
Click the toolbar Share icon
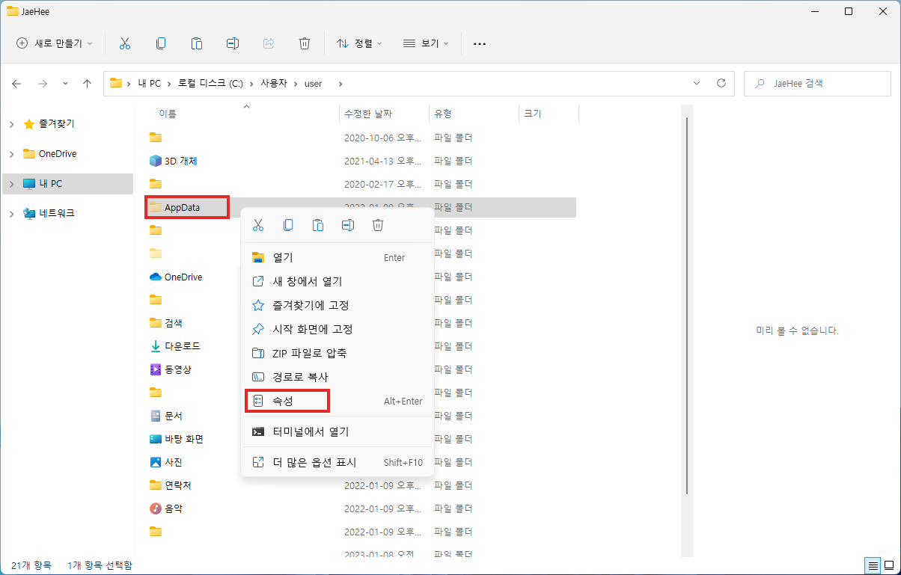[269, 43]
